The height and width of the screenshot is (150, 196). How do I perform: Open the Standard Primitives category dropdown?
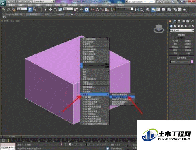[x=181, y=31]
